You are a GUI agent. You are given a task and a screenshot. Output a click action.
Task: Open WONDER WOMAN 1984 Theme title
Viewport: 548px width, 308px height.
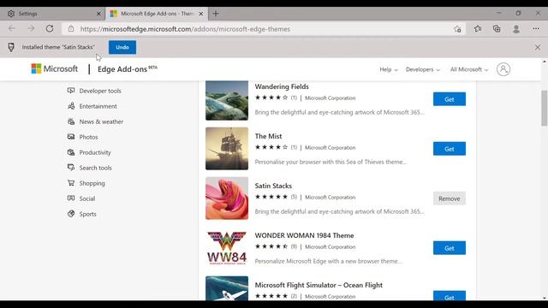pos(304,235)
